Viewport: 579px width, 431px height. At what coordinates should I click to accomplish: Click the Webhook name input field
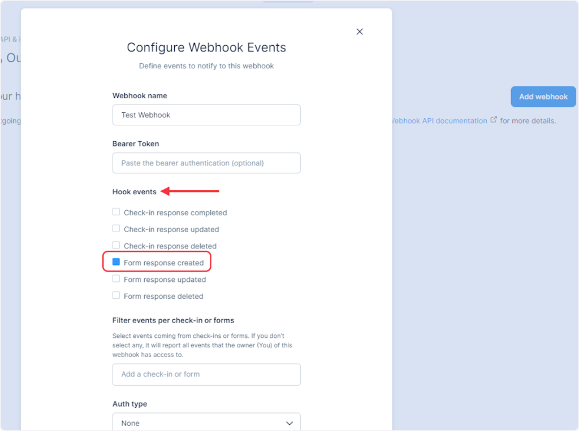(206, 115)
